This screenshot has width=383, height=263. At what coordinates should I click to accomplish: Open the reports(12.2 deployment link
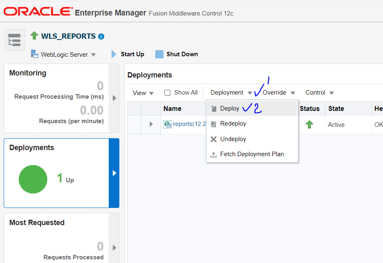pos(190,124)
